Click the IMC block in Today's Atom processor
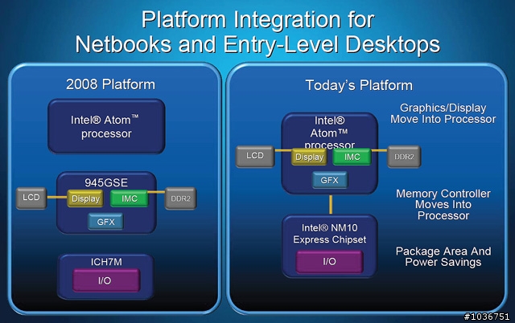The width and height of the screenshot is (515, 323). click(352, 157)
